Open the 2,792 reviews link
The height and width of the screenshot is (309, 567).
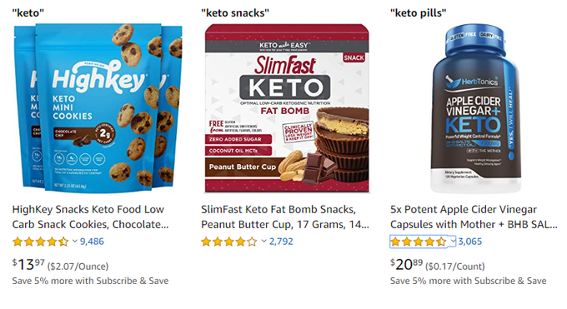[x=281, y=242]
